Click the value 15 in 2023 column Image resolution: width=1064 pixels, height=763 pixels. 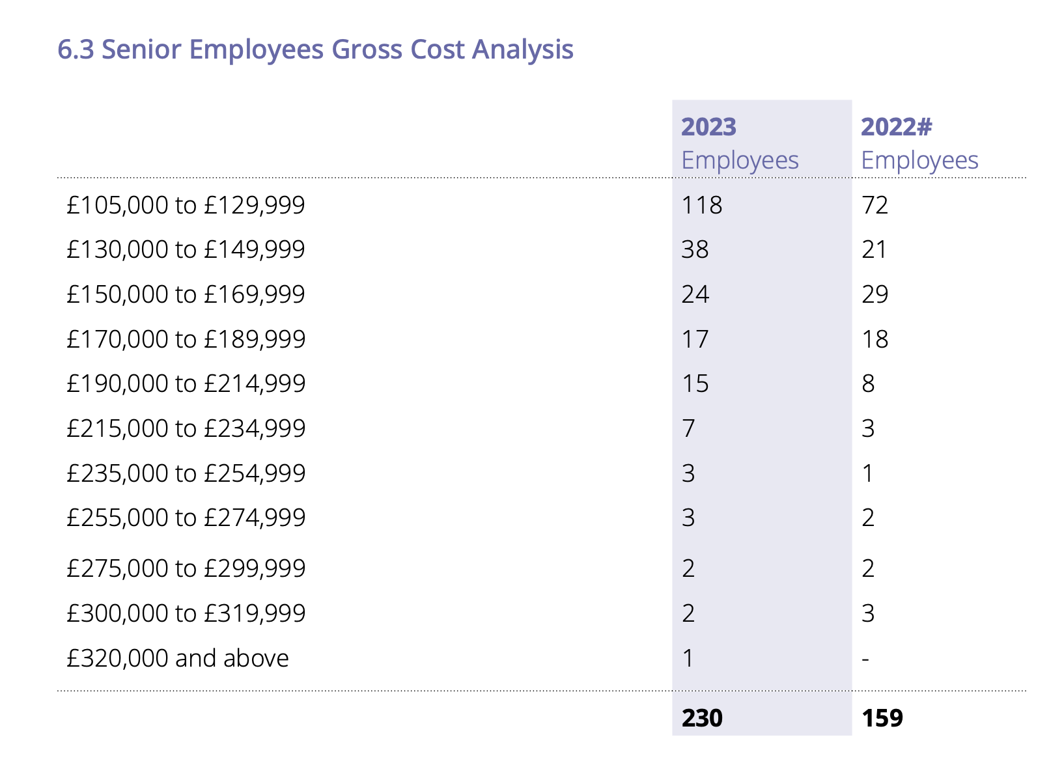(x=695, y=383)
